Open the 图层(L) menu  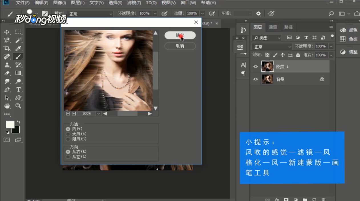pos(78,3)
